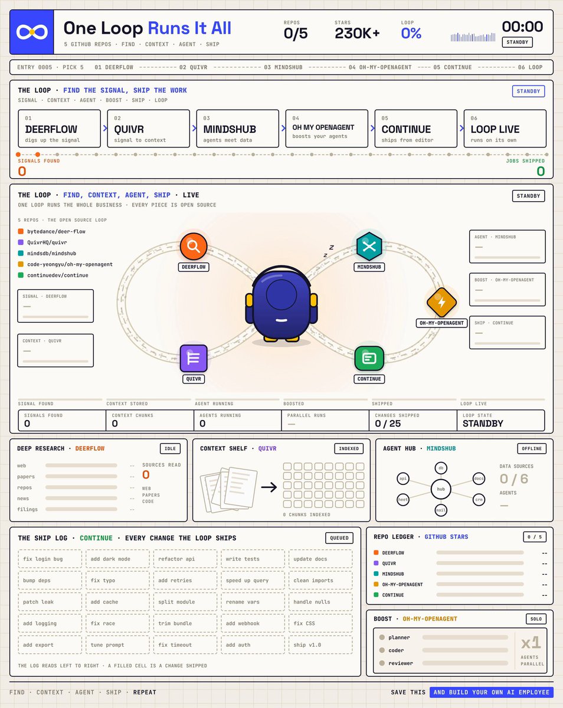Viewport: 563px width, 708px height.
Task: Select the 'ship v1.0' ship log cell
Action: pyautogui.click(x=320, y=645)
